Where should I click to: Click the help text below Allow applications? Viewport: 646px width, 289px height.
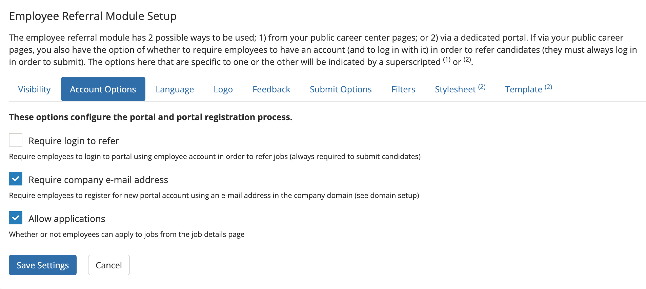click(127, 235)
